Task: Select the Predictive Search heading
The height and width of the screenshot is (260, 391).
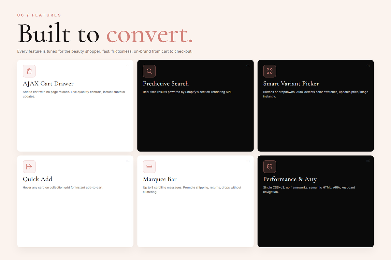Action: point(166,84)
